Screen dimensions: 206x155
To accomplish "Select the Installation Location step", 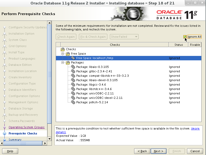I will (23, 71).
